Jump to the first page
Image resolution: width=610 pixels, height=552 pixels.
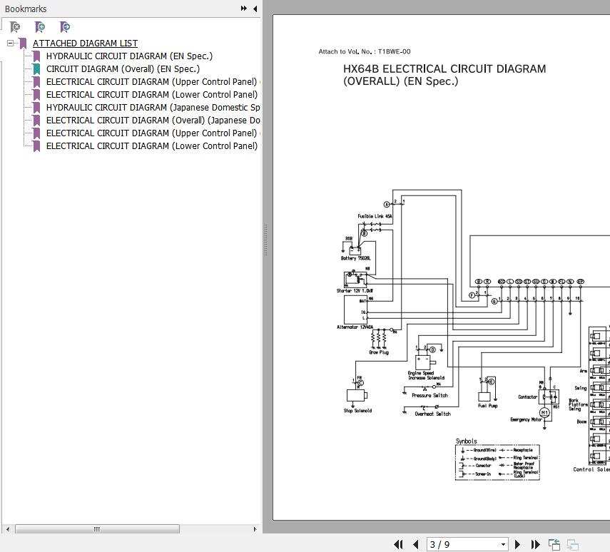[398, 544]
